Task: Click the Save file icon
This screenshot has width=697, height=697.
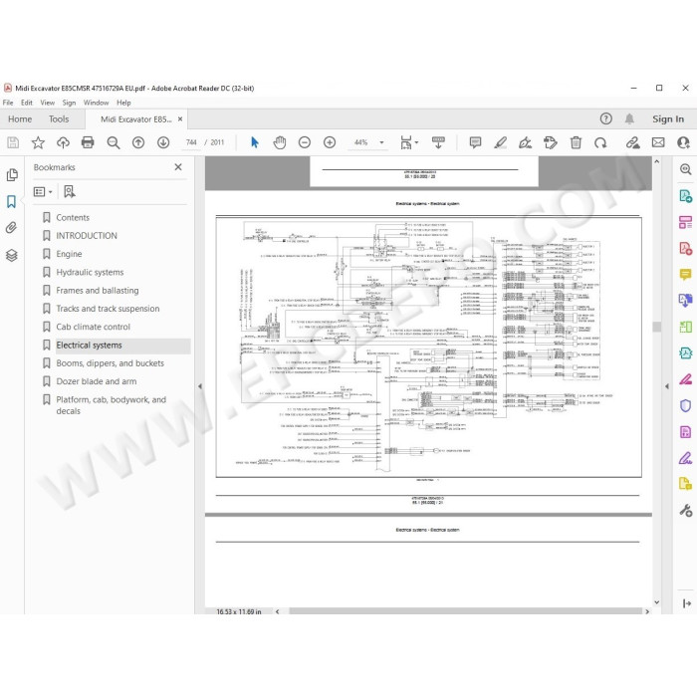Action: [x=13, y=142]
